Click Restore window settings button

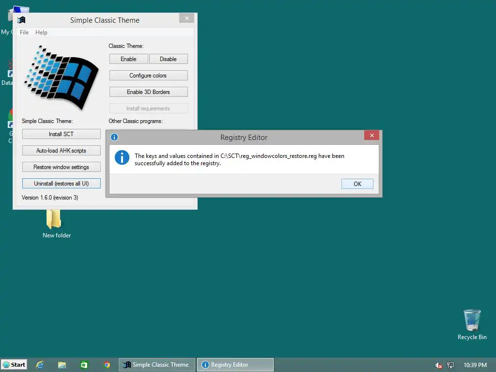pos(62,167)
